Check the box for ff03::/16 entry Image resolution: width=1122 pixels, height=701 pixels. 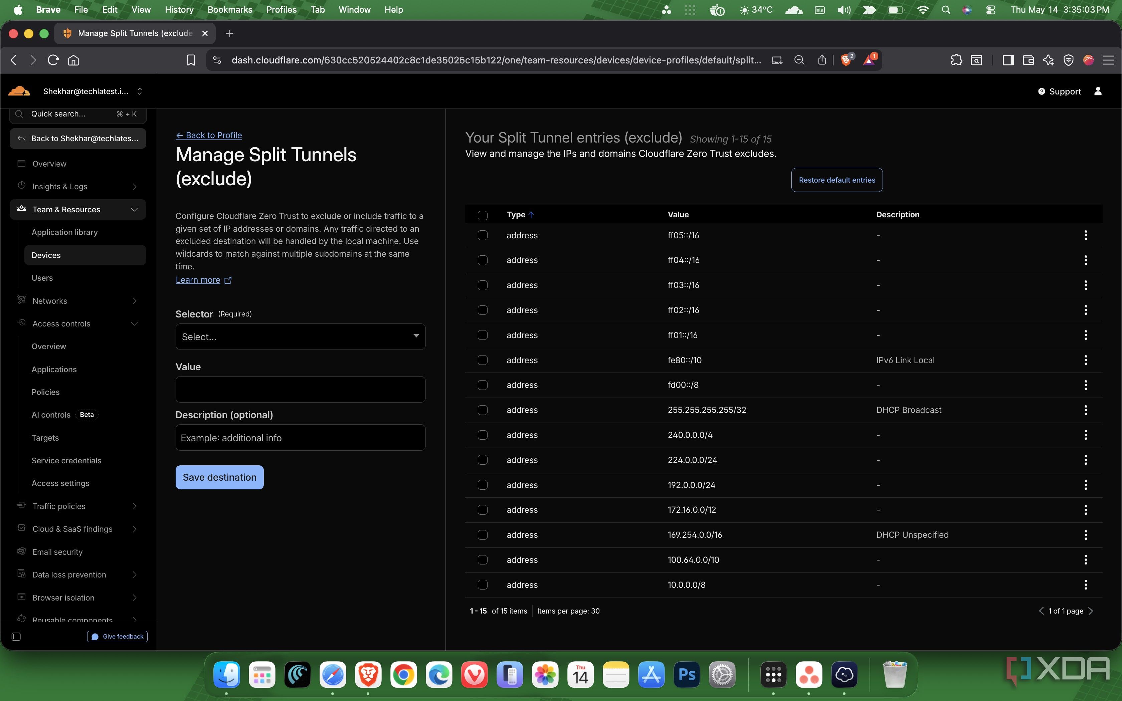pos(483,286)
